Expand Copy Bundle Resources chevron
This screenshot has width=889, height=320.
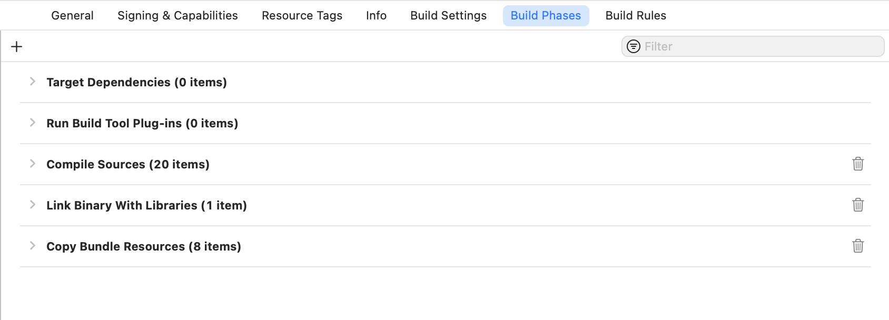point(33,246)
